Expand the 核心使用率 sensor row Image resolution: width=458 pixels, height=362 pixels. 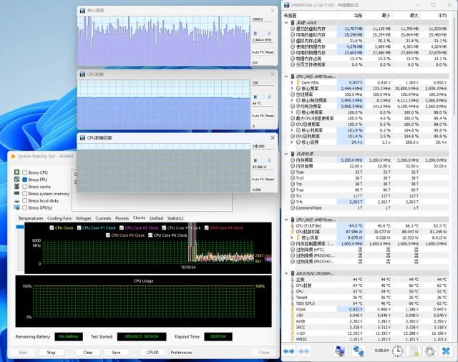tap(291, 112)
